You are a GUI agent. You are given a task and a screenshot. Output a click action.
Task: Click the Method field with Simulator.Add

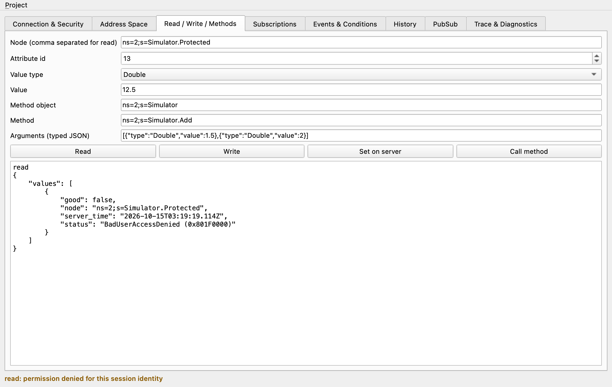361,120
